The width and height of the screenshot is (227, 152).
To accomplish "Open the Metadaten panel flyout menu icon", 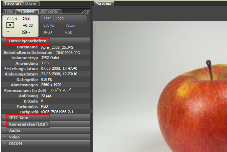I will click(x=87, y=13).
